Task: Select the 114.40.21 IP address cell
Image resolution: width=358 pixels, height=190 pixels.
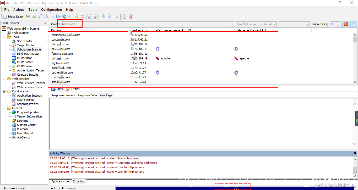Action: [139, 40]
